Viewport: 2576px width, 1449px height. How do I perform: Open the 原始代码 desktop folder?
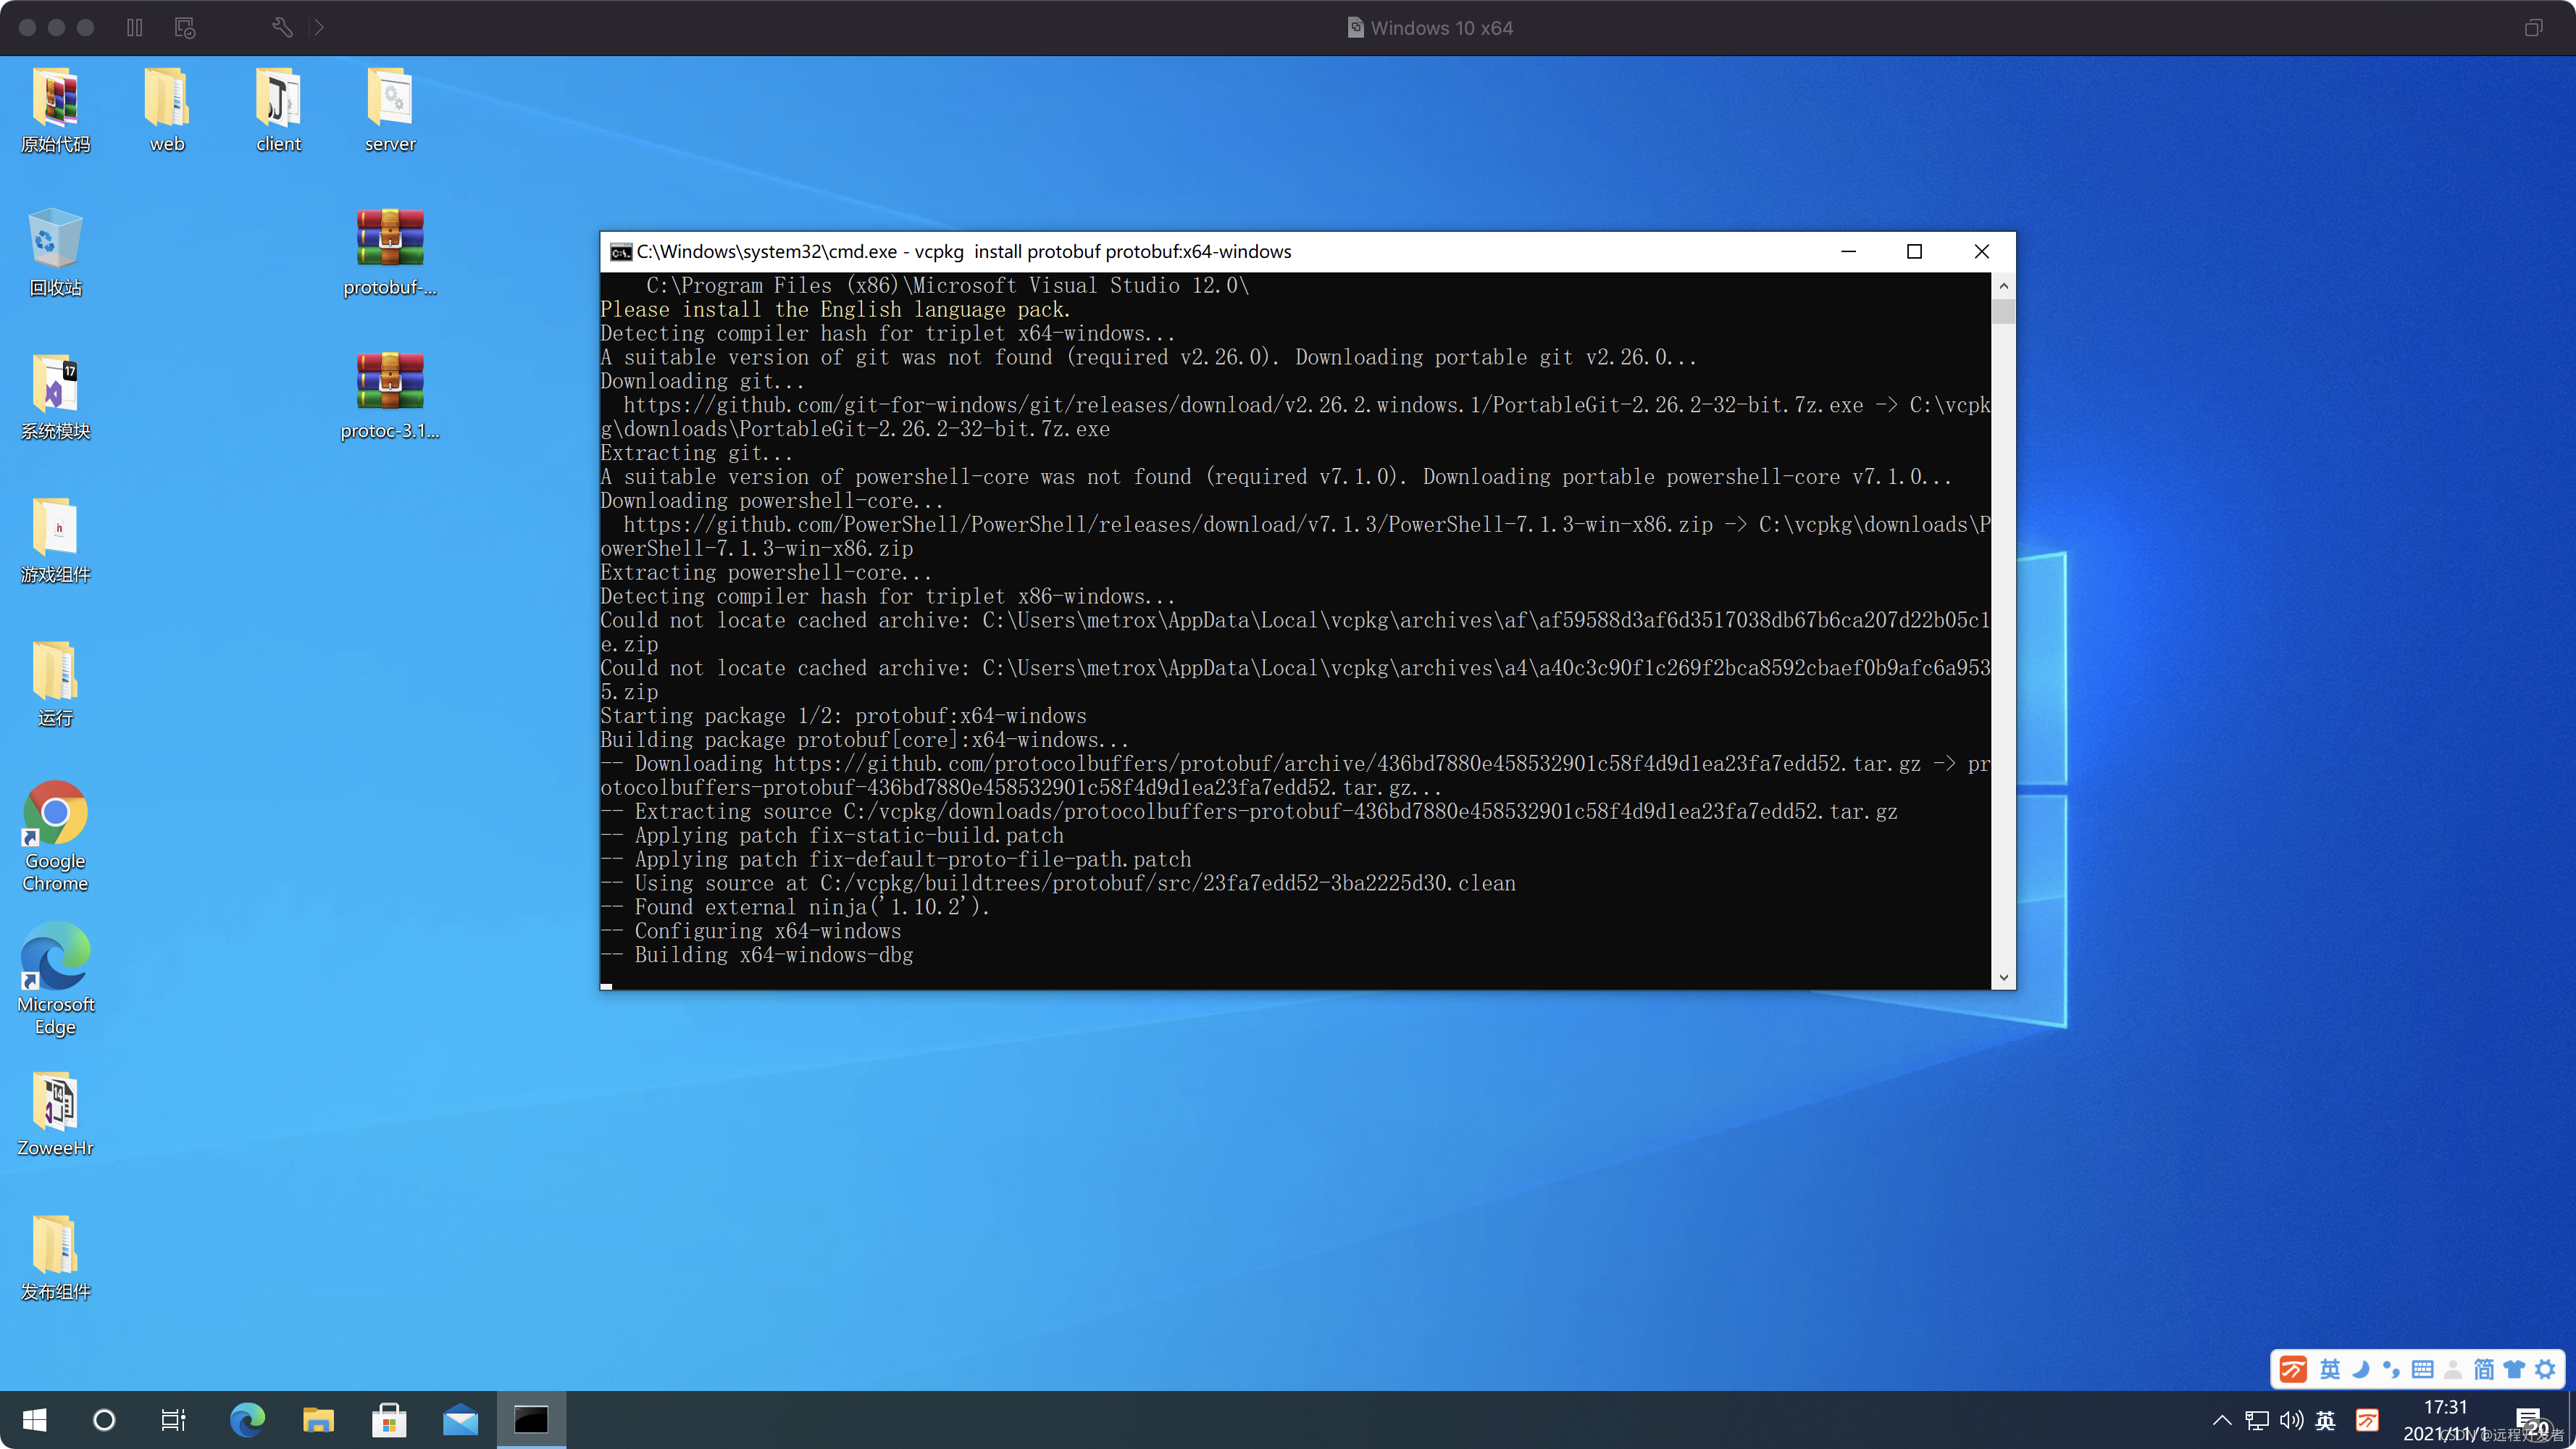pos(56,110)
